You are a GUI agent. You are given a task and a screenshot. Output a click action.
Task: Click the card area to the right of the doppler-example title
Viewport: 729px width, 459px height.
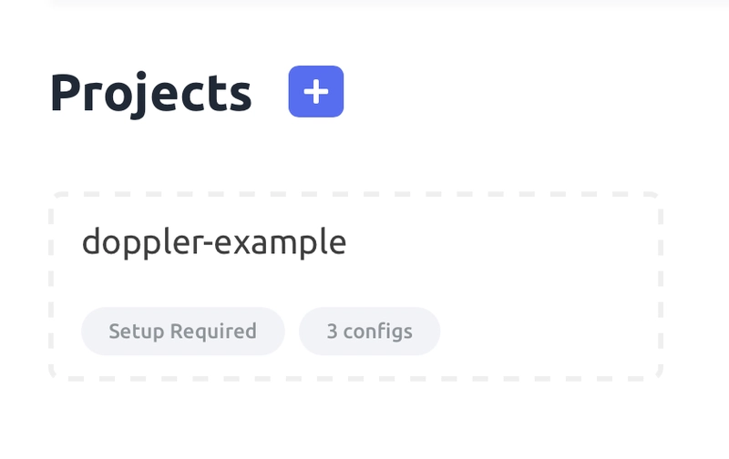(502, 242)
